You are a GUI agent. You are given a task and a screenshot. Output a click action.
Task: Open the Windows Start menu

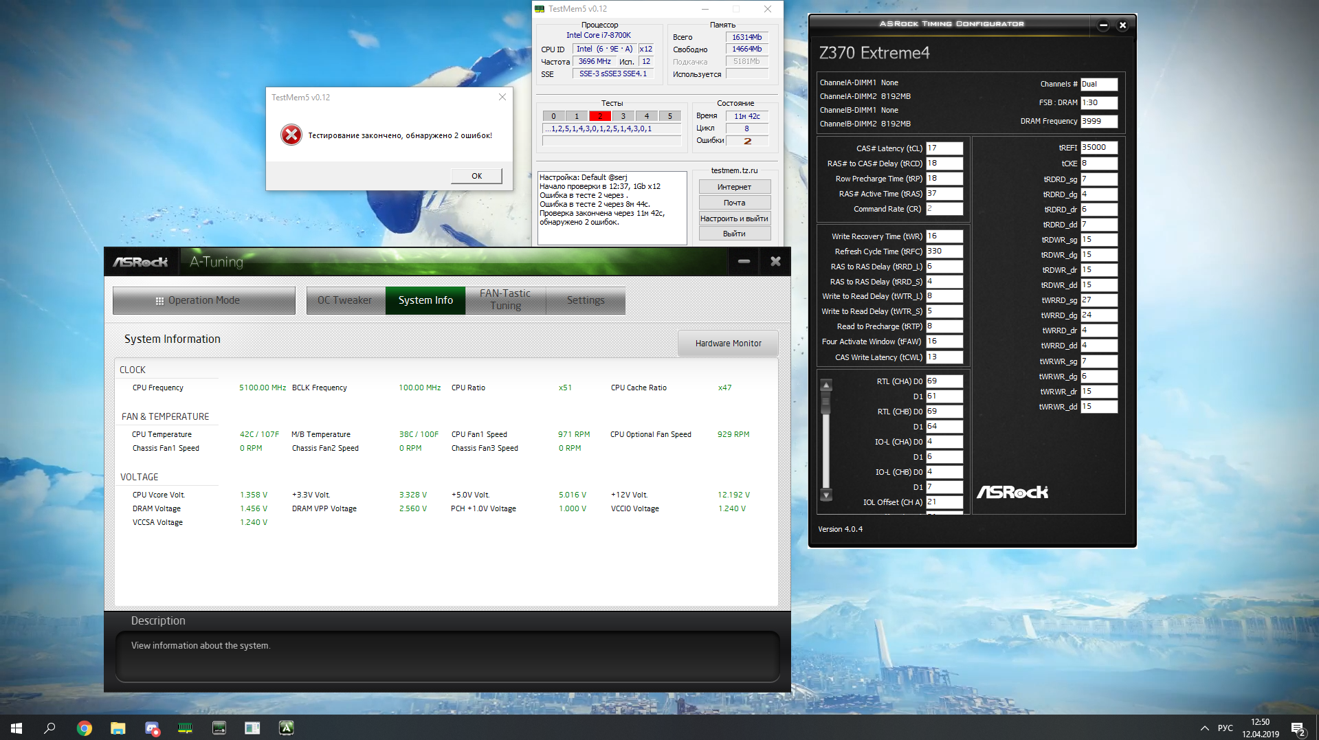point(16,728)
